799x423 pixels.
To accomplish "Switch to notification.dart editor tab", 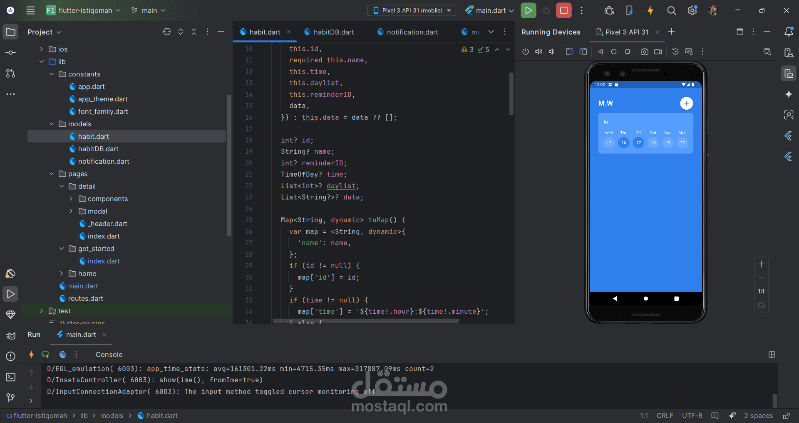I will point(408,32).
